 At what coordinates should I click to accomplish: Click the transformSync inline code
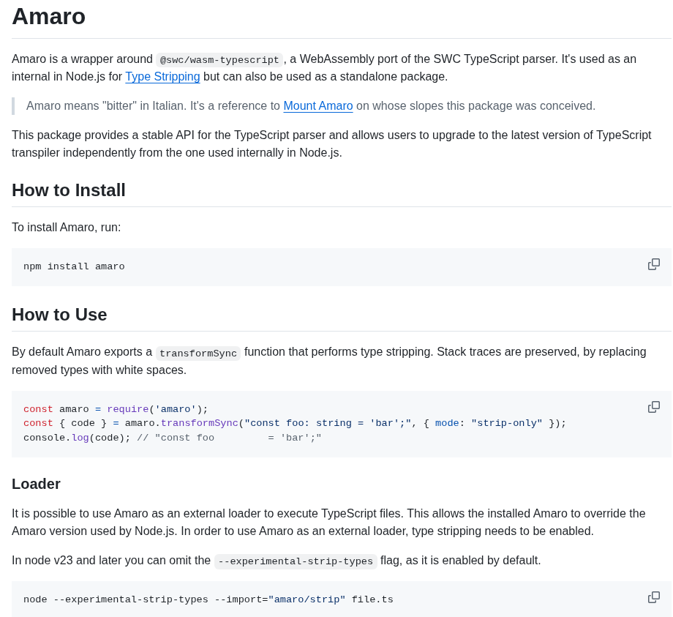tap(198, 353)
